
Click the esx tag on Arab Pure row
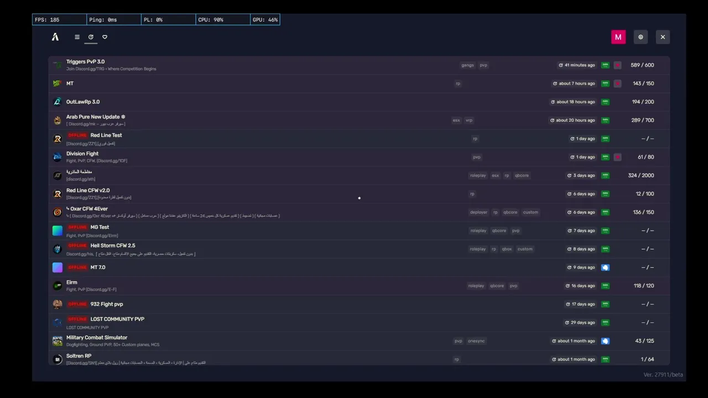tap(456, 120)
